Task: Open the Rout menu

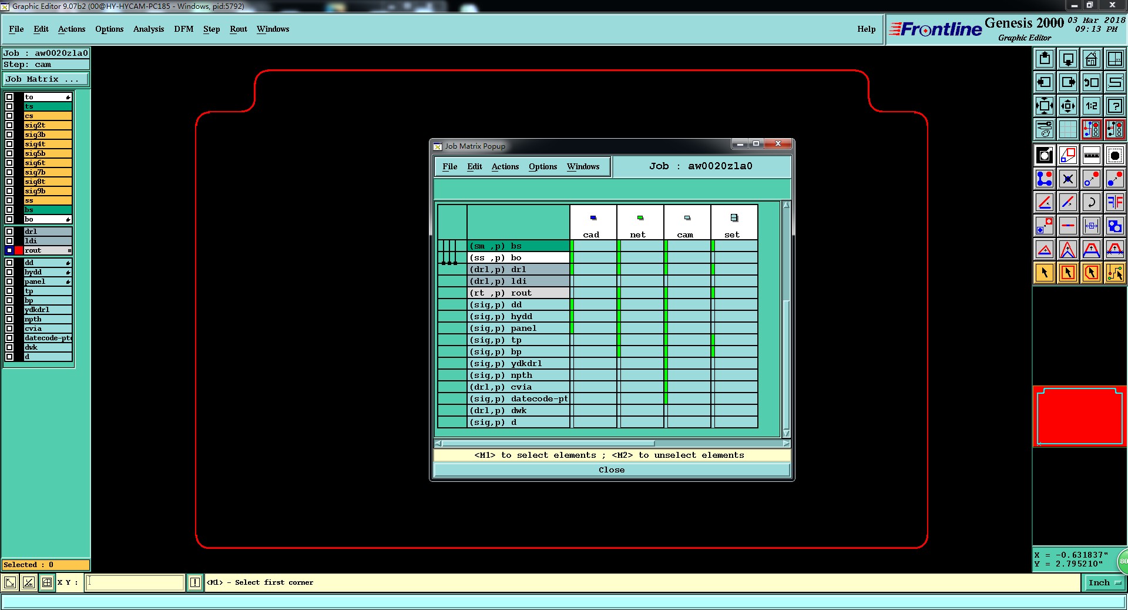Action: [239, 29]
